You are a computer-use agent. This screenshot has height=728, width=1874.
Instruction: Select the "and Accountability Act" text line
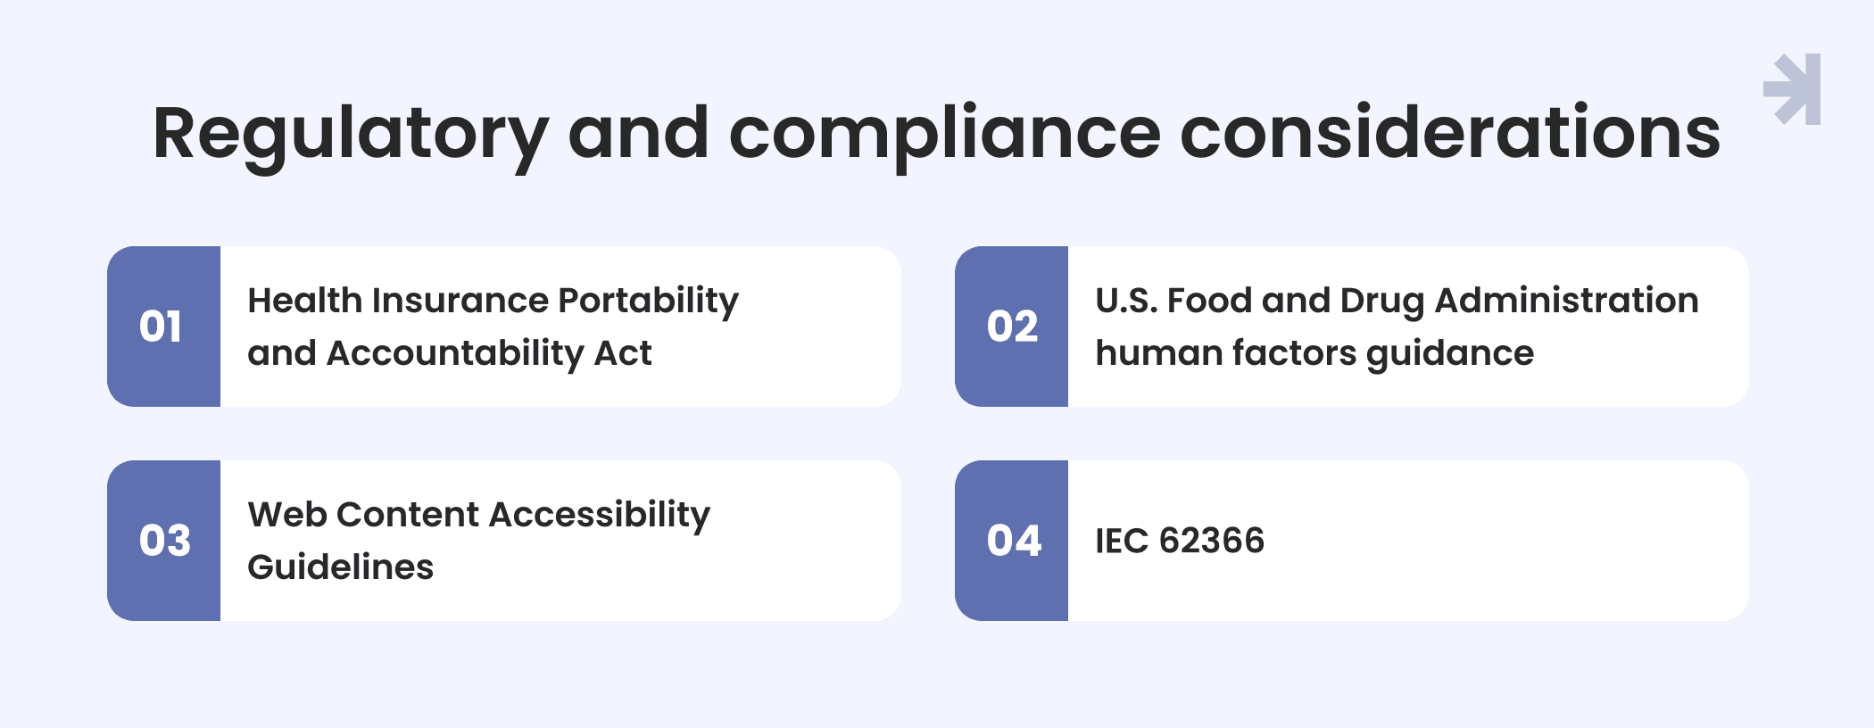click(x=449, y=353)
